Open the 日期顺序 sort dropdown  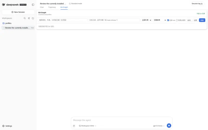coord(160,20)
